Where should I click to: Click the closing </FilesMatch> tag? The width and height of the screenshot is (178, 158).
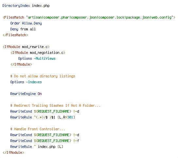pyautogui.click(x=15, y=35)
